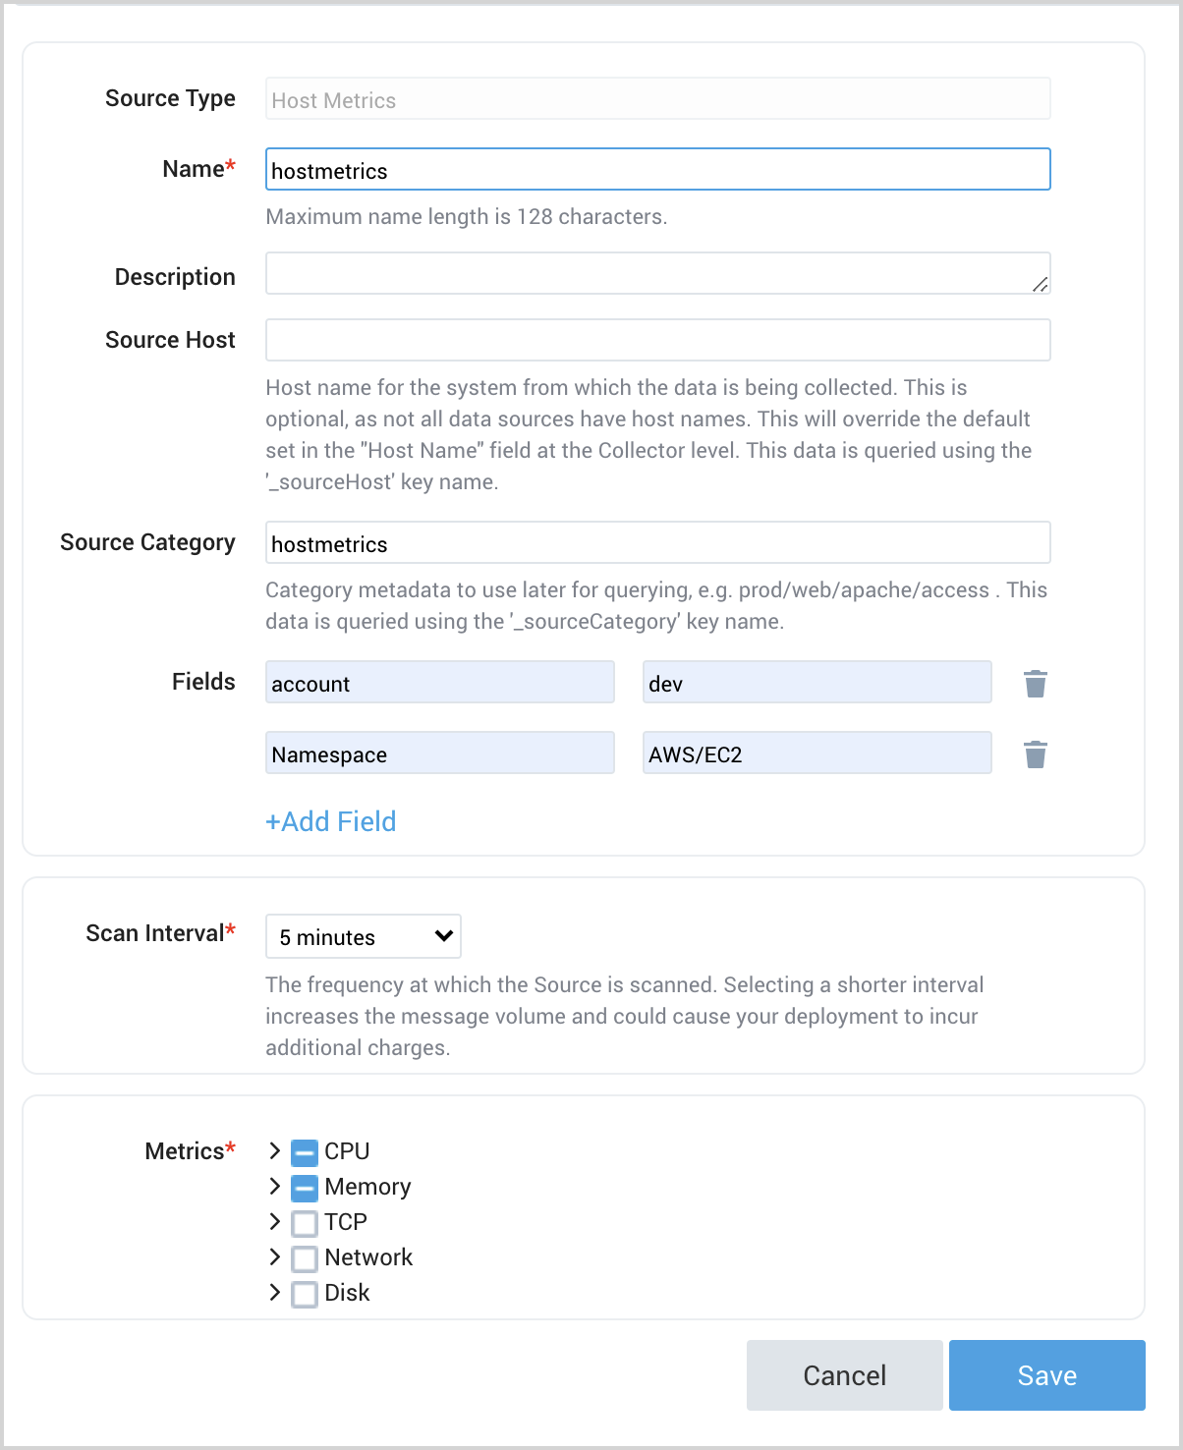Enable the TCP metrics checkbox
Screen dimensions: 1183x1450
[304, 1222]
